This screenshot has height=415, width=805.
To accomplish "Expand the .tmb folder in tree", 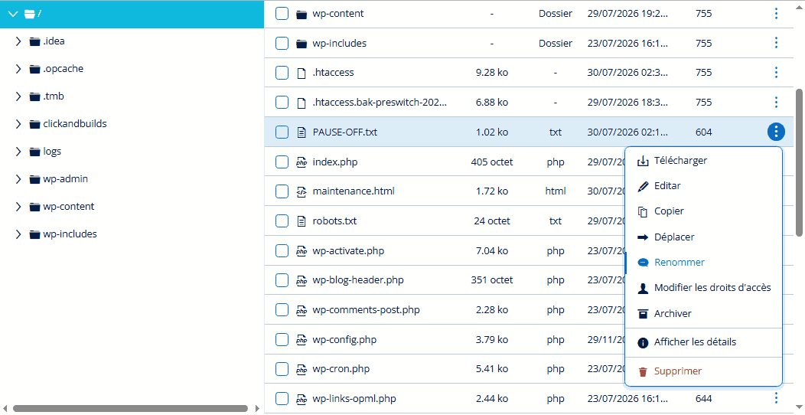I will point(18,96).
